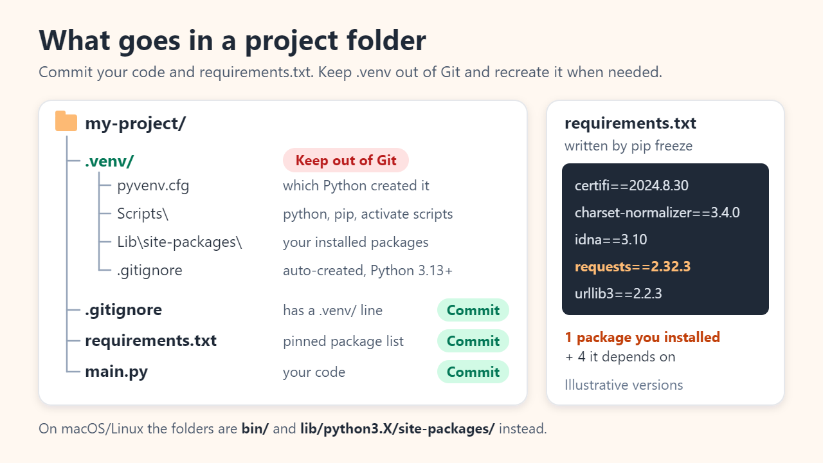Viewport: 823px width, 463px height.
Task: Click the 'What goes in a project folder' title
Action: click(x=232, y=41)
